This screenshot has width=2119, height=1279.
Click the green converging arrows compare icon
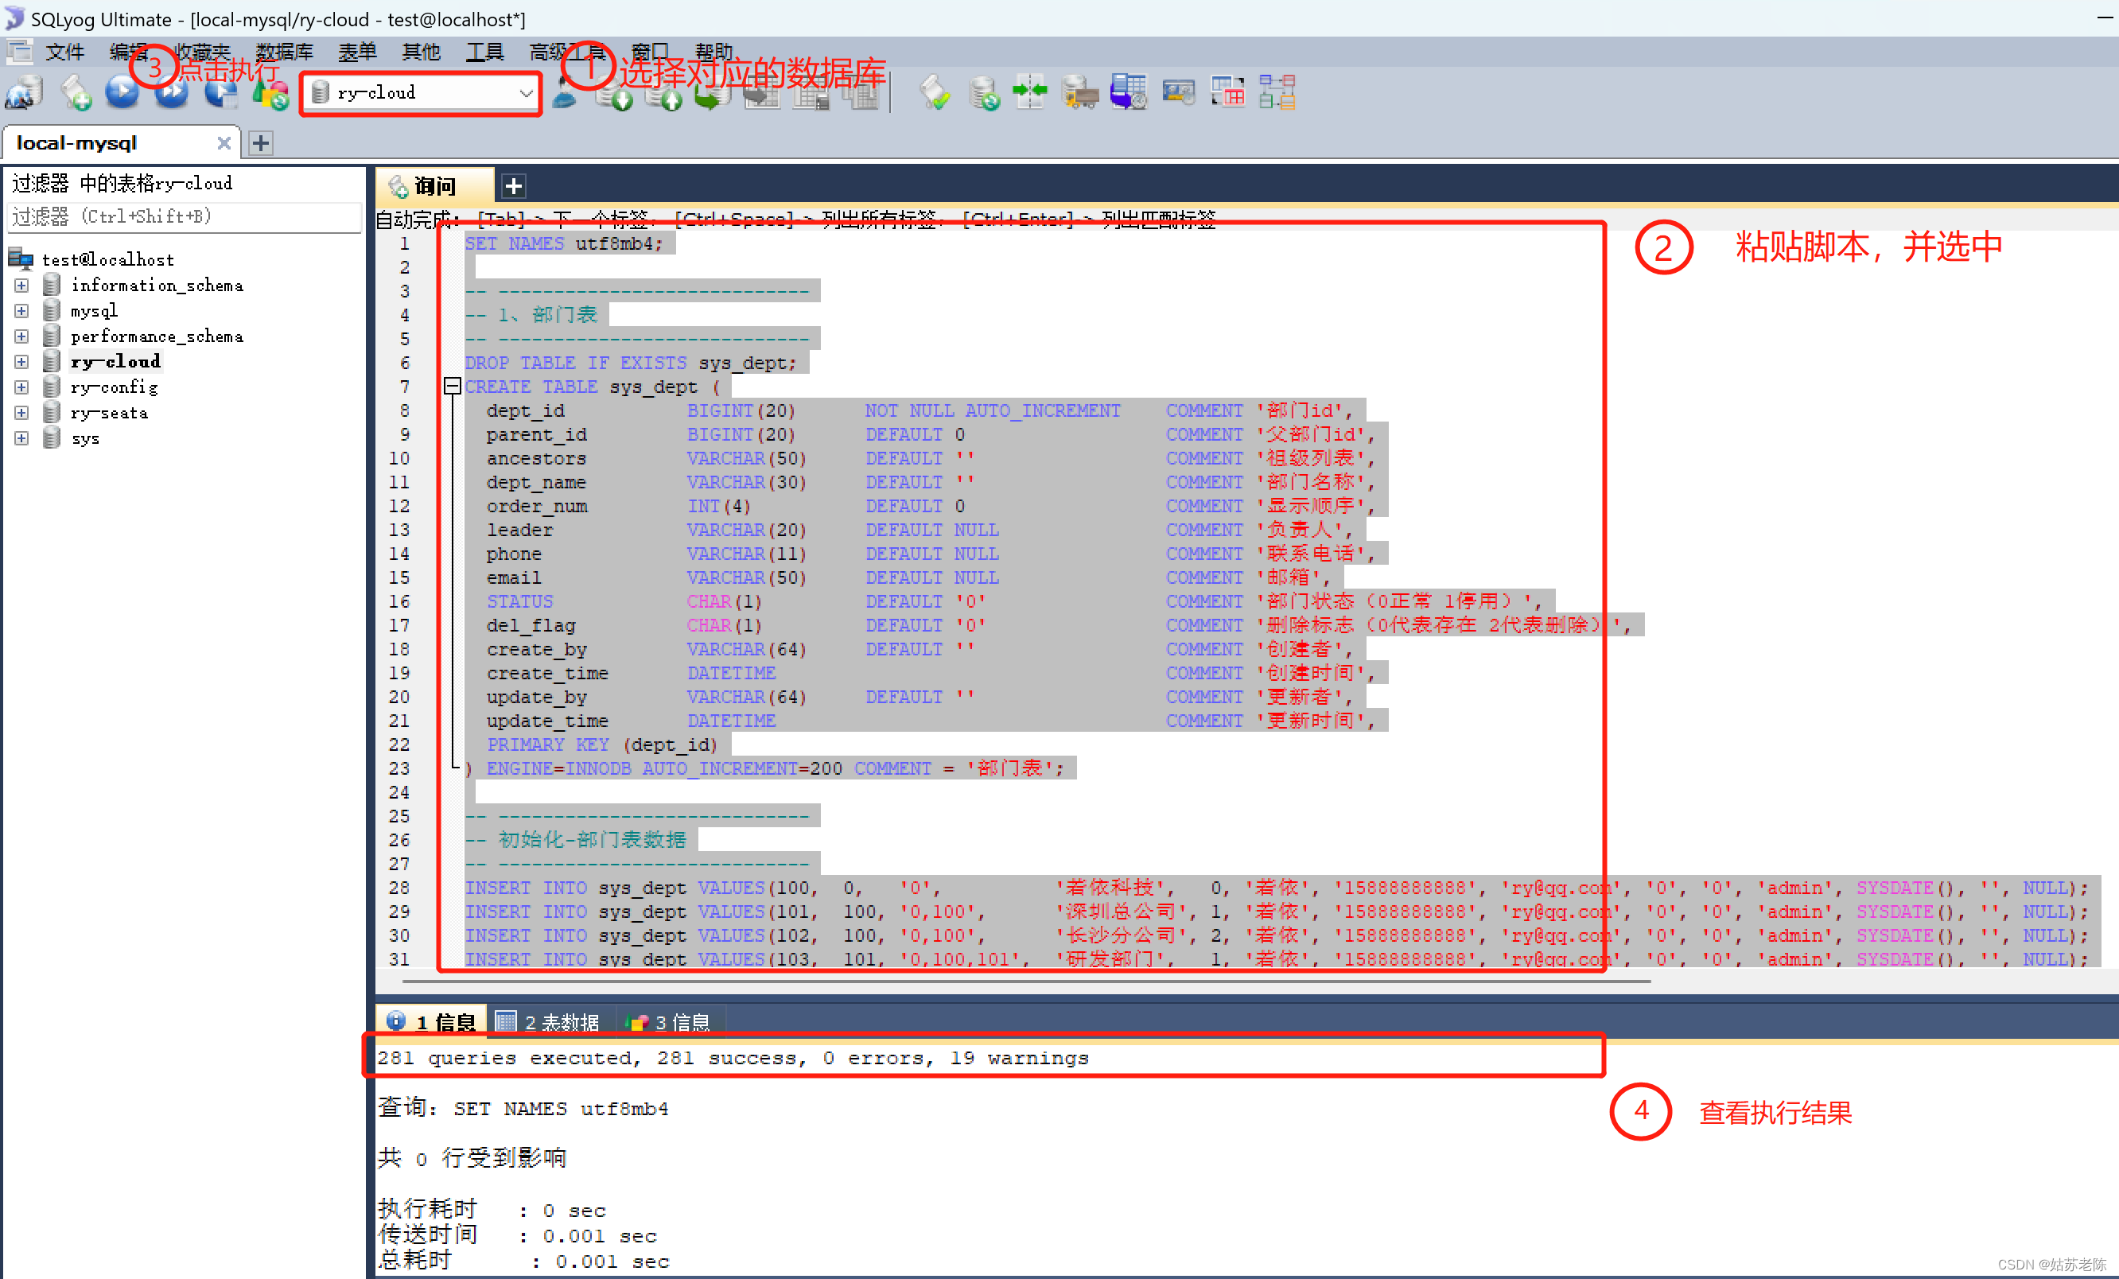pos(1030,92)
